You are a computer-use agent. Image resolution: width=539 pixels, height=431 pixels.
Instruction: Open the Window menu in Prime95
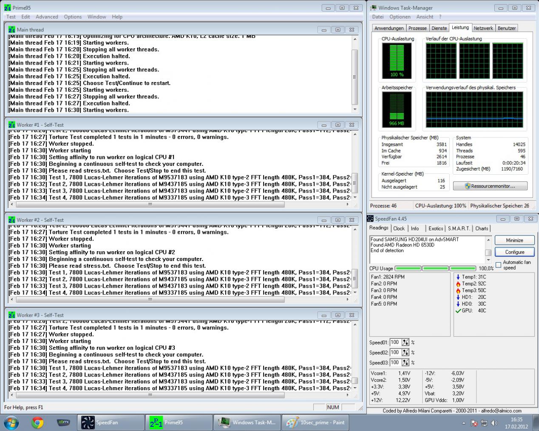97,17
